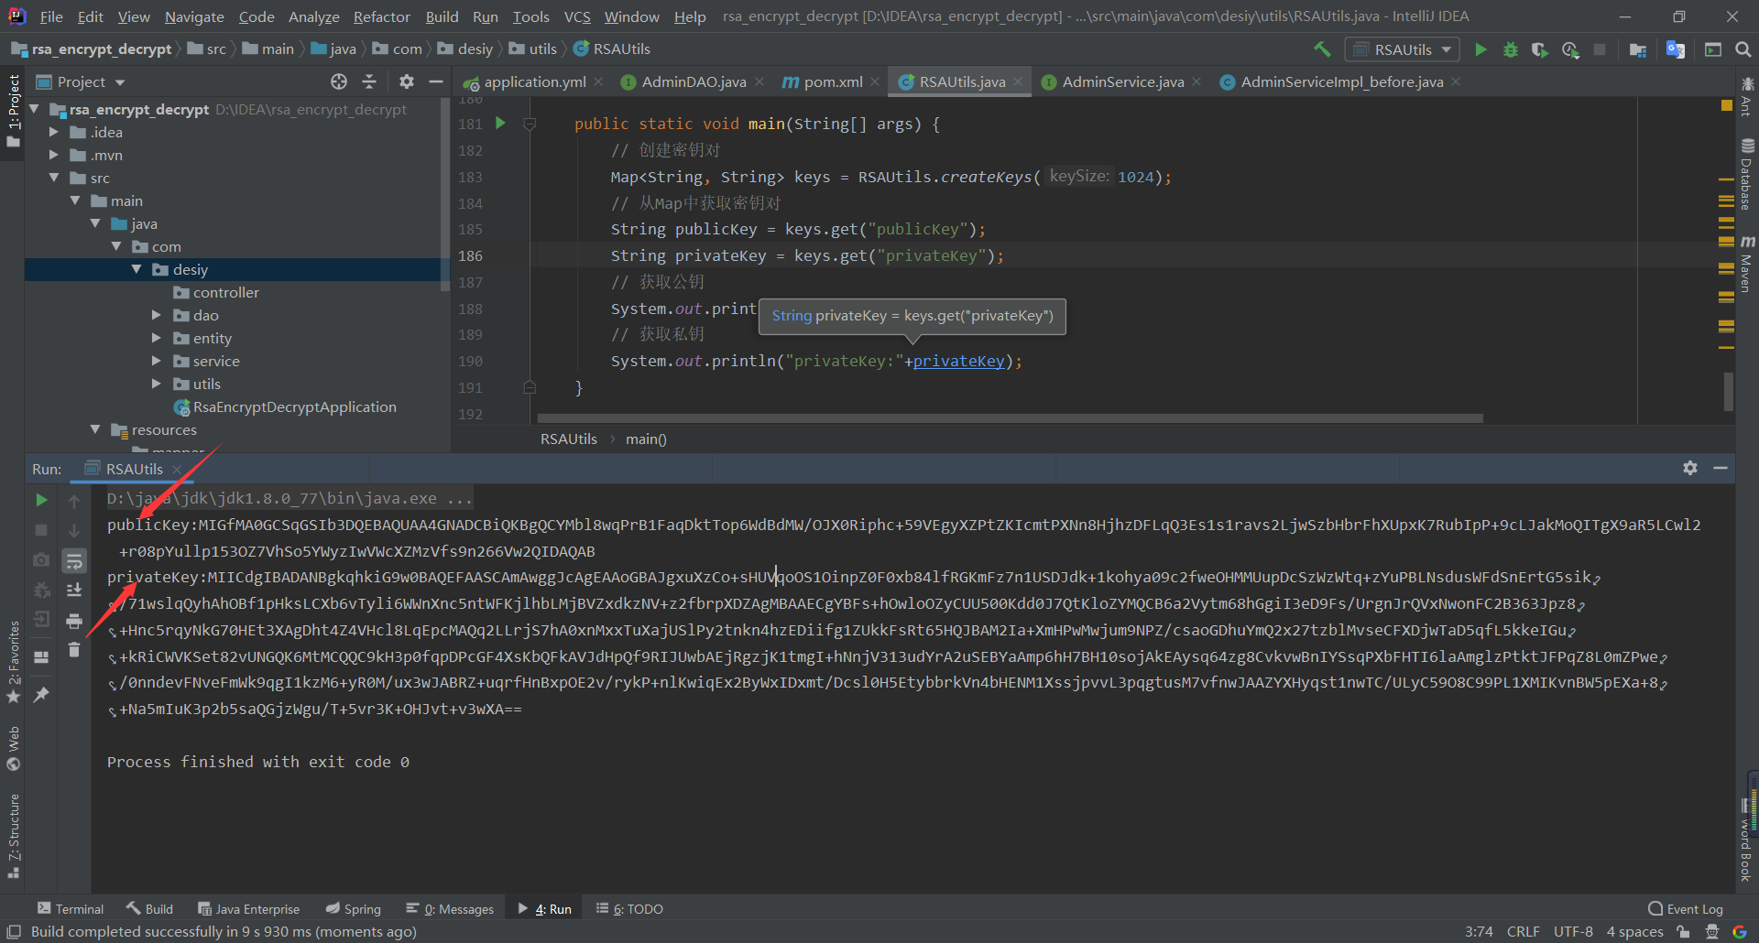Close the AdminService.java tab
Image resolution: width=1759 pixels, height=943 pixels.
(x=1196, y=82)
